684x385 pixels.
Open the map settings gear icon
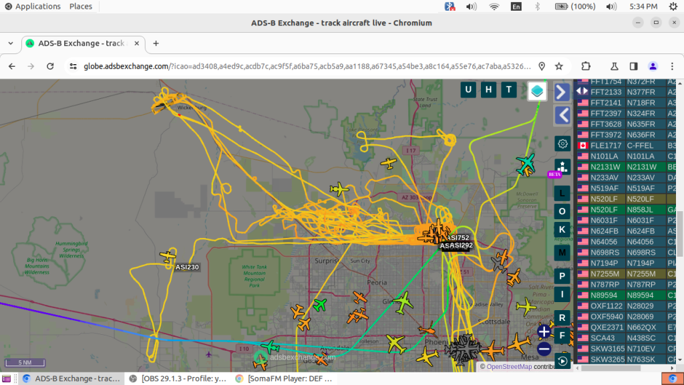tap(562, 144)
